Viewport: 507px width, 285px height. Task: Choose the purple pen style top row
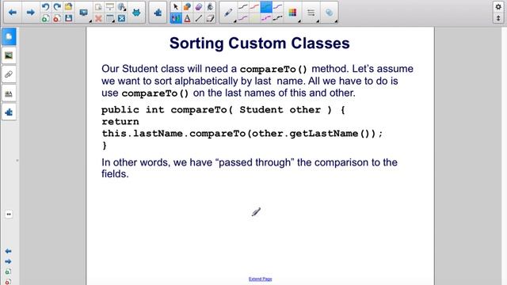pos(278,7)
